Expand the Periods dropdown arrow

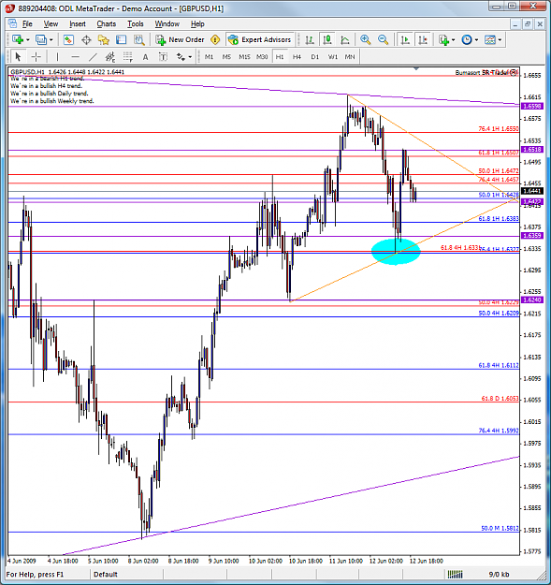pyautogui.click(x=476, y=39)
